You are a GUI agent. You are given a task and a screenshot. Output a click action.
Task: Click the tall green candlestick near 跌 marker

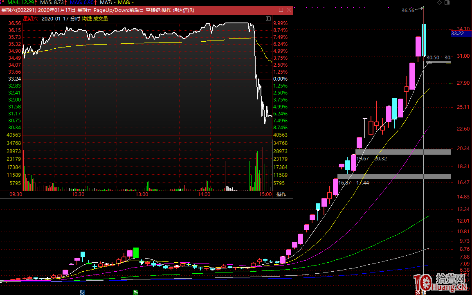(136, 253)
